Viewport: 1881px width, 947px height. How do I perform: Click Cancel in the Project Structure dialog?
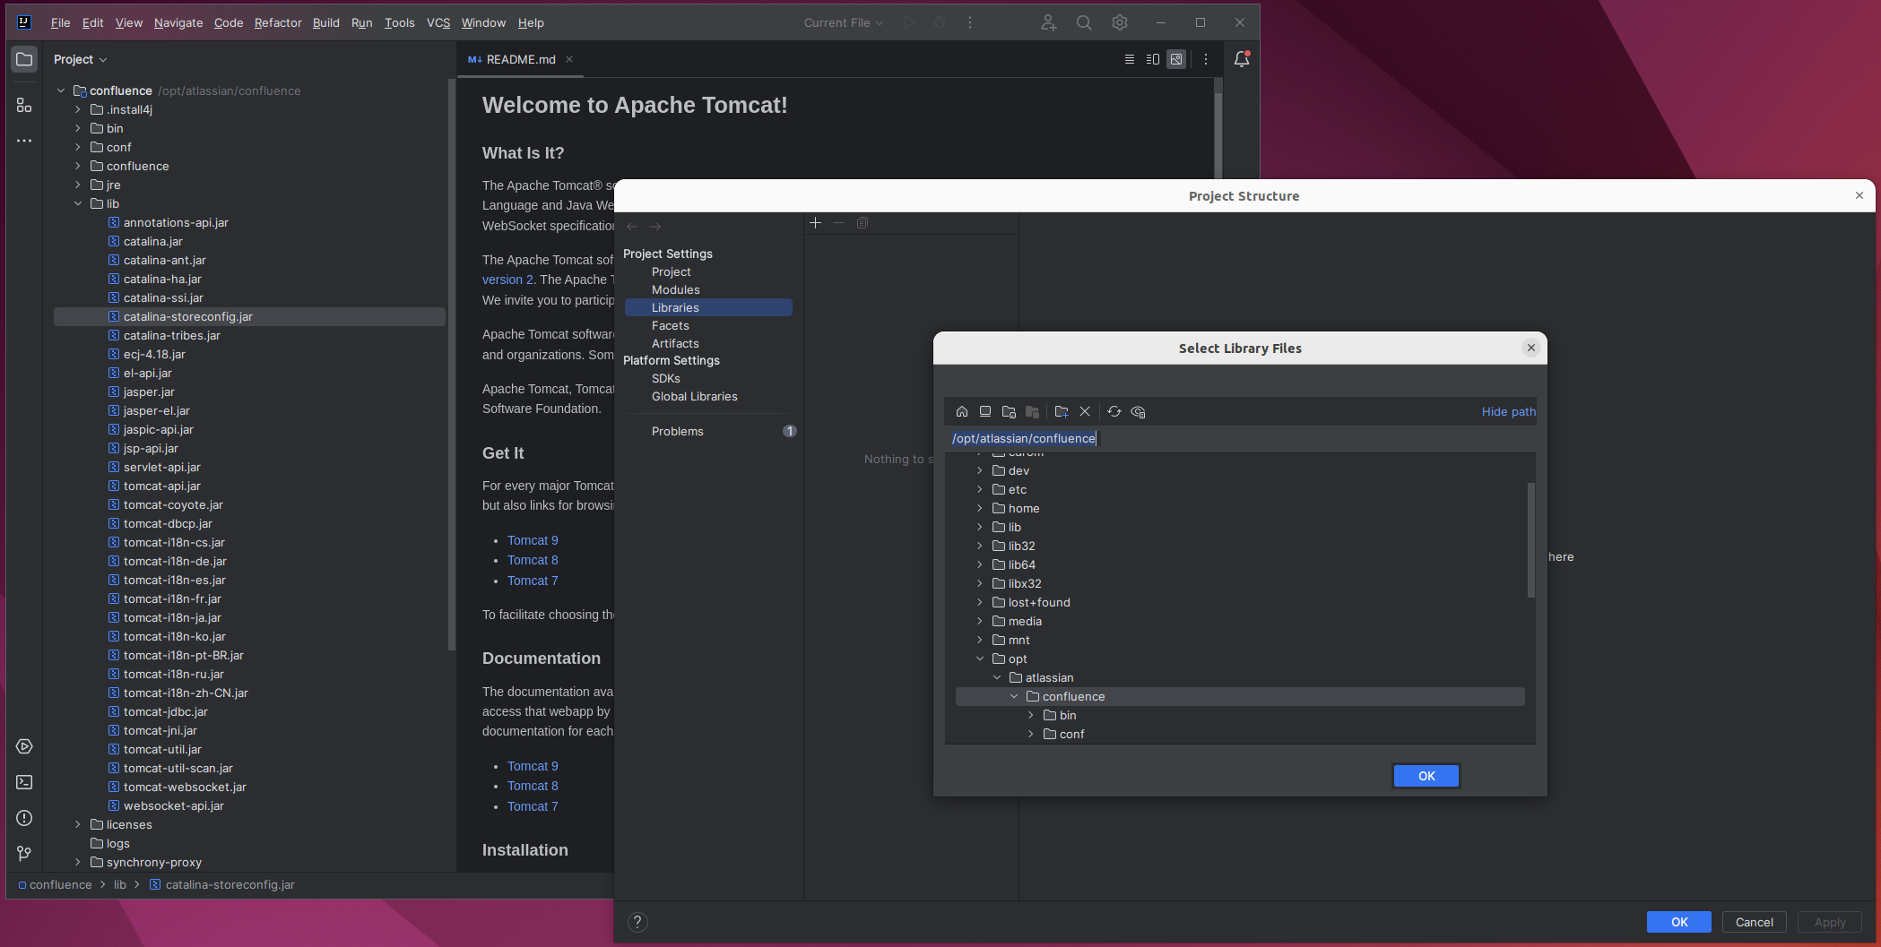point(1754,922)
